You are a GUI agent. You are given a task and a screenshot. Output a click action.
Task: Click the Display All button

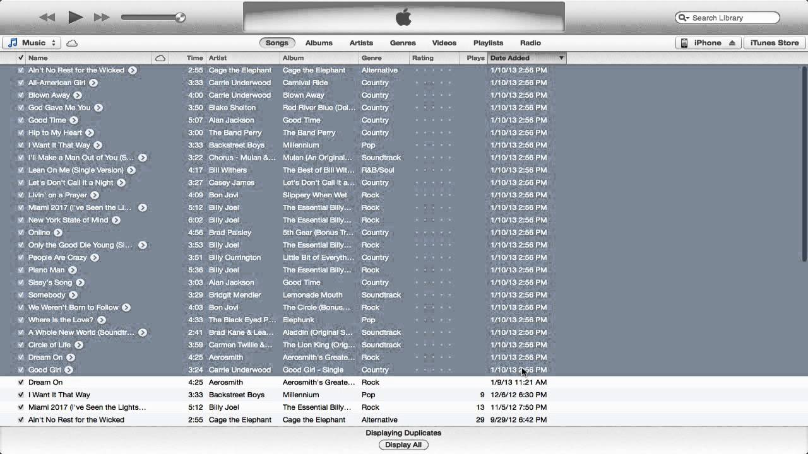click(x=403, y=445)
